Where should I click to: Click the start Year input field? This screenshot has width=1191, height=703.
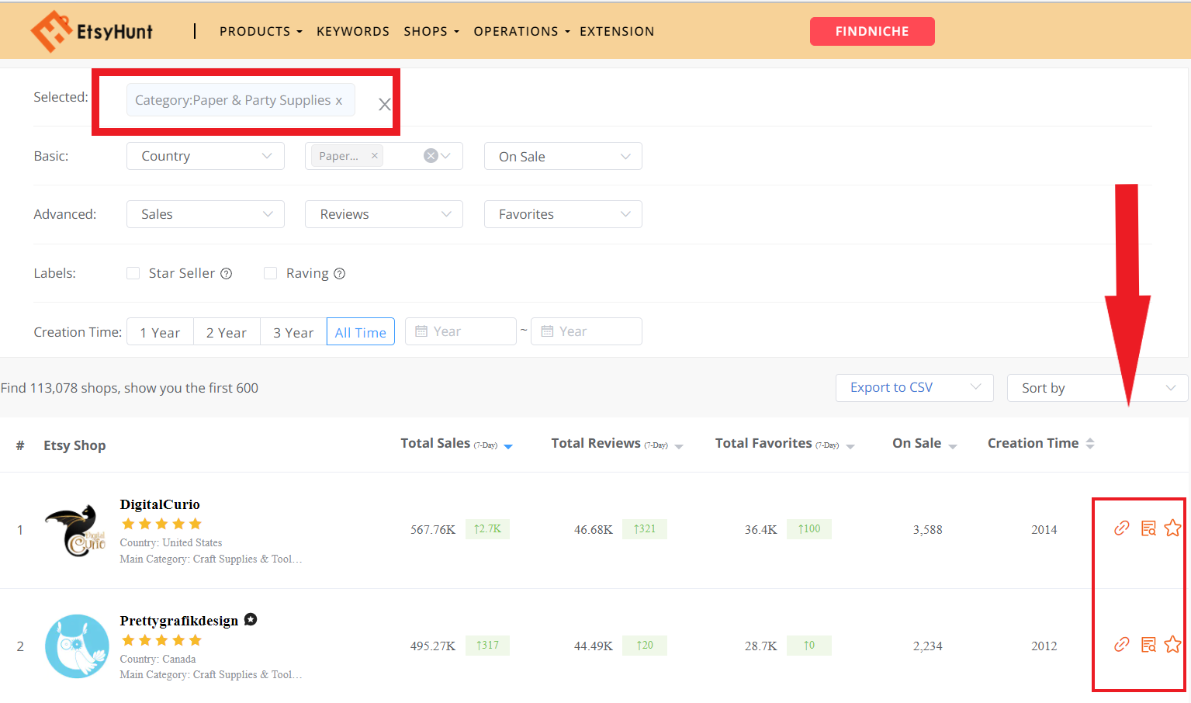pyautogui.click(x=461, y=331)
